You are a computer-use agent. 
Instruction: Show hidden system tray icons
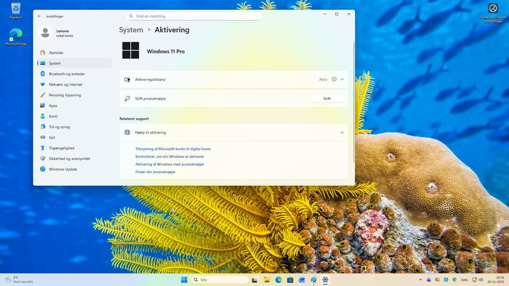pos(420,280)
